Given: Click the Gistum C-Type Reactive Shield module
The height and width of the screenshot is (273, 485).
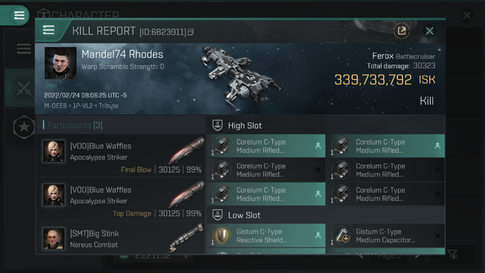Looking at the screenshot, I should pos(266,236).
